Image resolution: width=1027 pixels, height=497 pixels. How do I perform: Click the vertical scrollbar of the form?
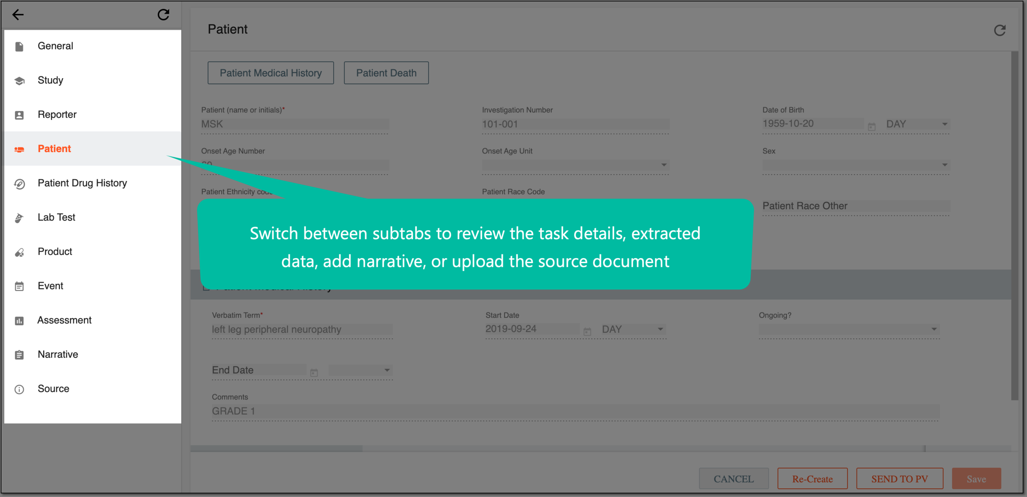point(1015,225)
